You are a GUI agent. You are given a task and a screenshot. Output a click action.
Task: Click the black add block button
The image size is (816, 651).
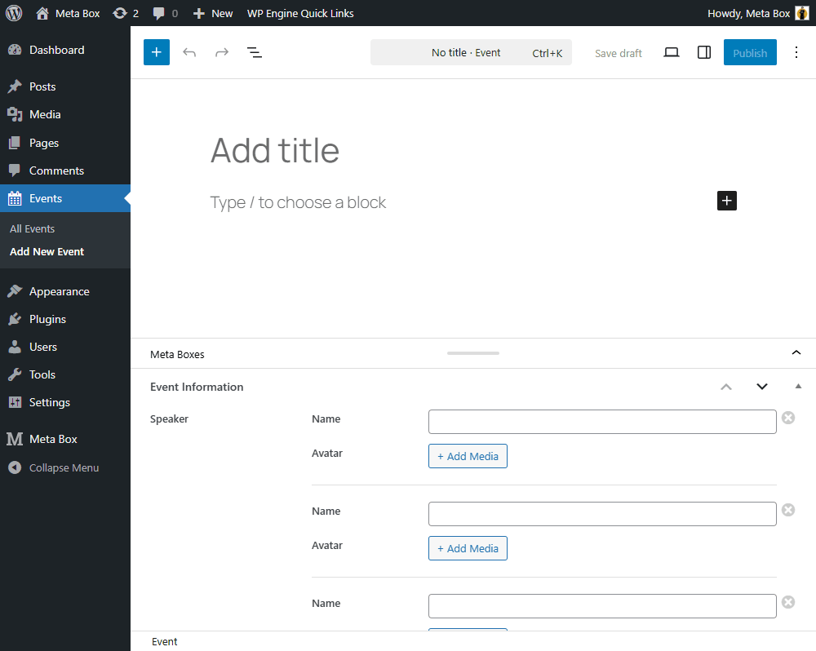pos(726,201)
